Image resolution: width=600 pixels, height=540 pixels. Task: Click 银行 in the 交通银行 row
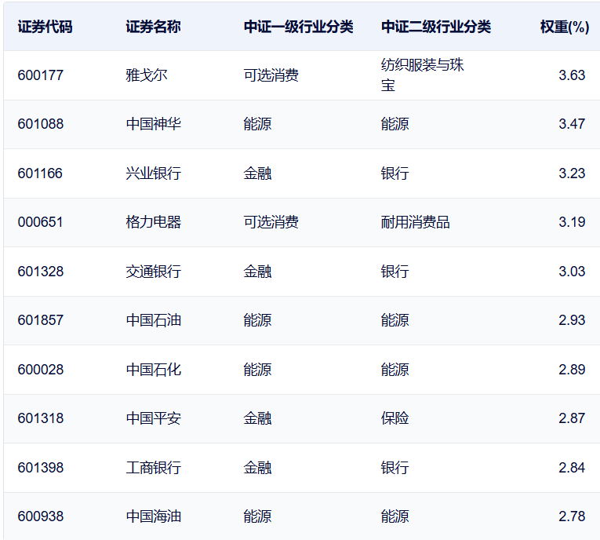[x=395, y=272]
